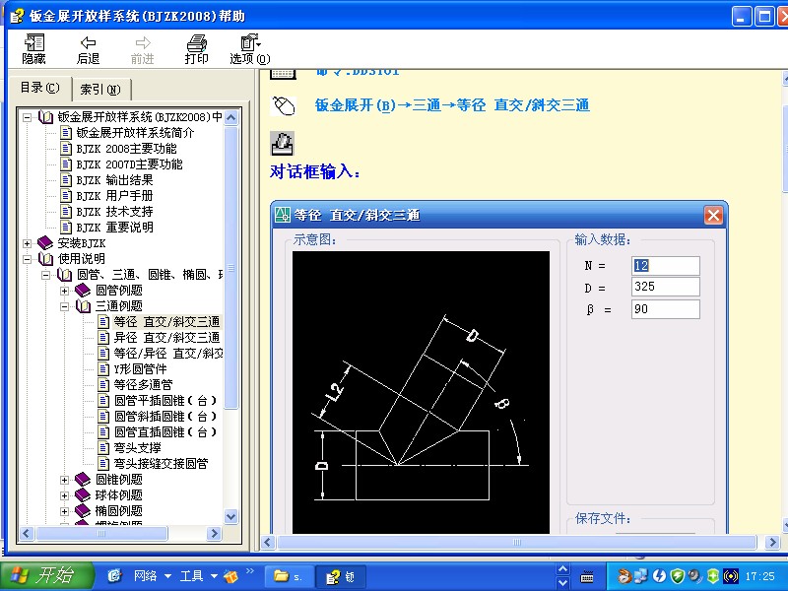Click the D = input field showing 325
Screen dimensions: 788x591
point(666,287)
